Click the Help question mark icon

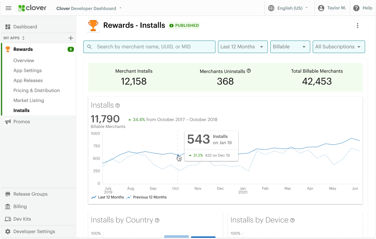pos(356,8)
